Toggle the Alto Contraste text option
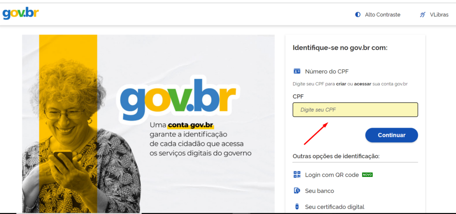The image size is (456, 214). click(x=383, y=15)
